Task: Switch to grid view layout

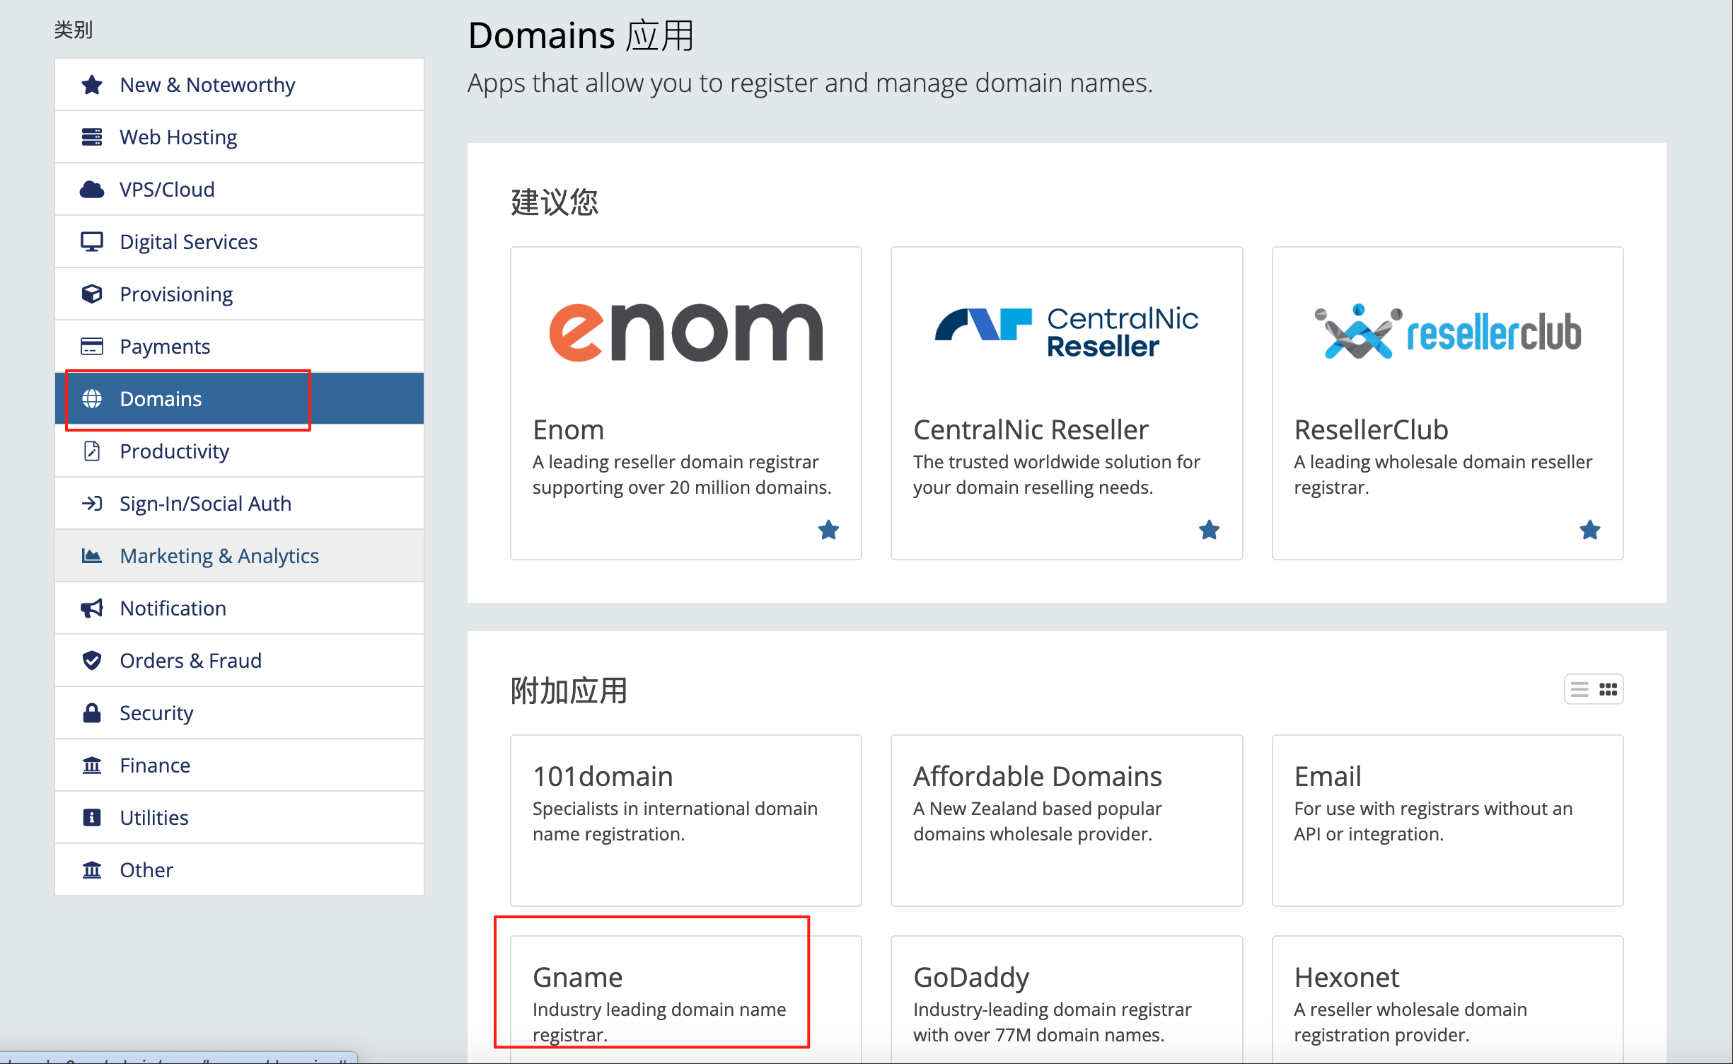Action: pyautogui.click(x=1608, y=689)
